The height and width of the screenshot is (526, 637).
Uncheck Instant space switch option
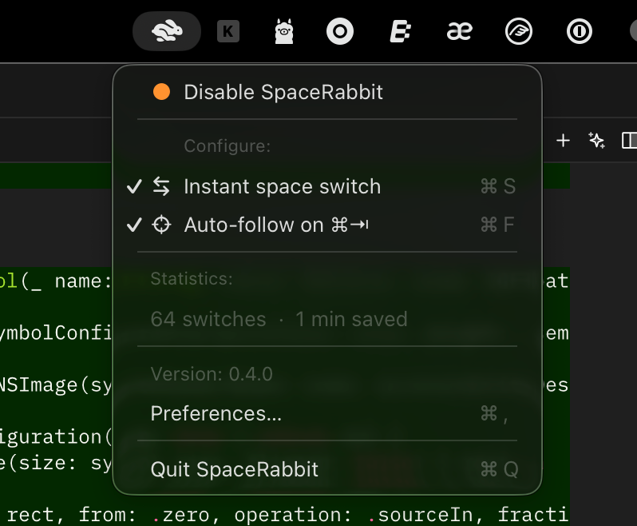[282, 187]
